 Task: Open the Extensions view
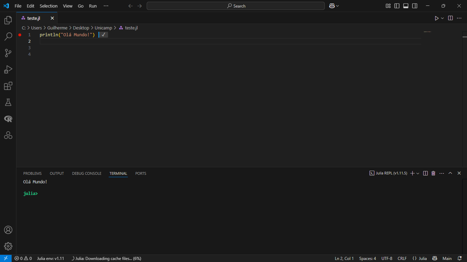(x=8, y=86)
